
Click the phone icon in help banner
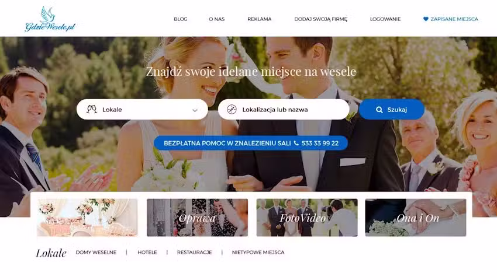pyautogui.click(x=296, y=143)
